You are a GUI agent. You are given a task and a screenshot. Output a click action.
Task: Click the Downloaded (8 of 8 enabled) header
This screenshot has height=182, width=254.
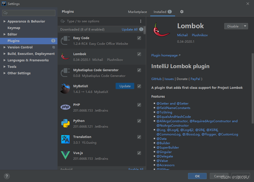pos(82,29)
